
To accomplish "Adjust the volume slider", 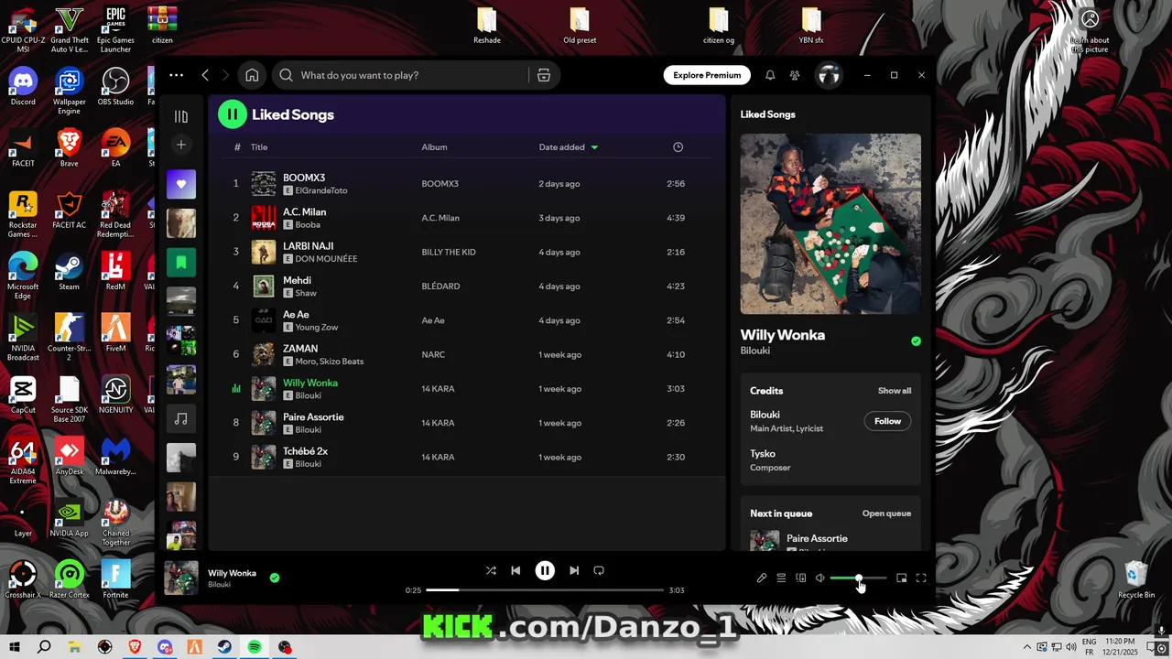I will point(858,578).
